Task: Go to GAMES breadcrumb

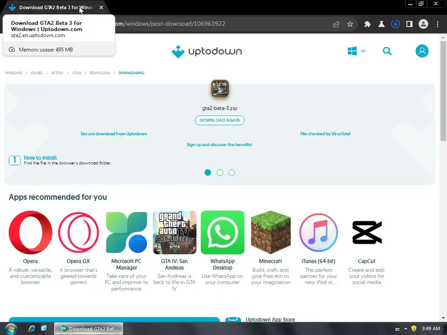Action: pyautogui.click(x=37, y=73)
